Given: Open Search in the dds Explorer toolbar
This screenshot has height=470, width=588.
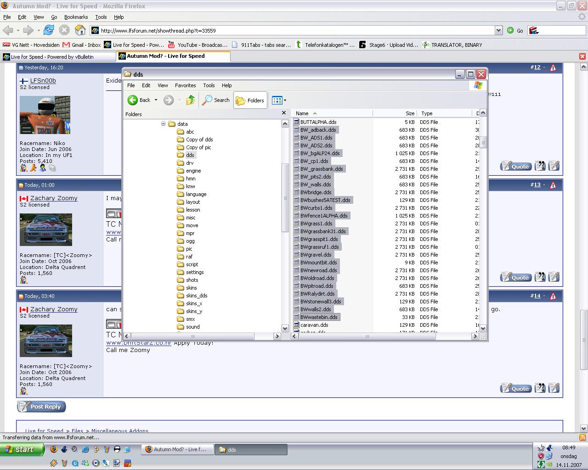Looking at the screenshot, I should click(x=216, y=100).
